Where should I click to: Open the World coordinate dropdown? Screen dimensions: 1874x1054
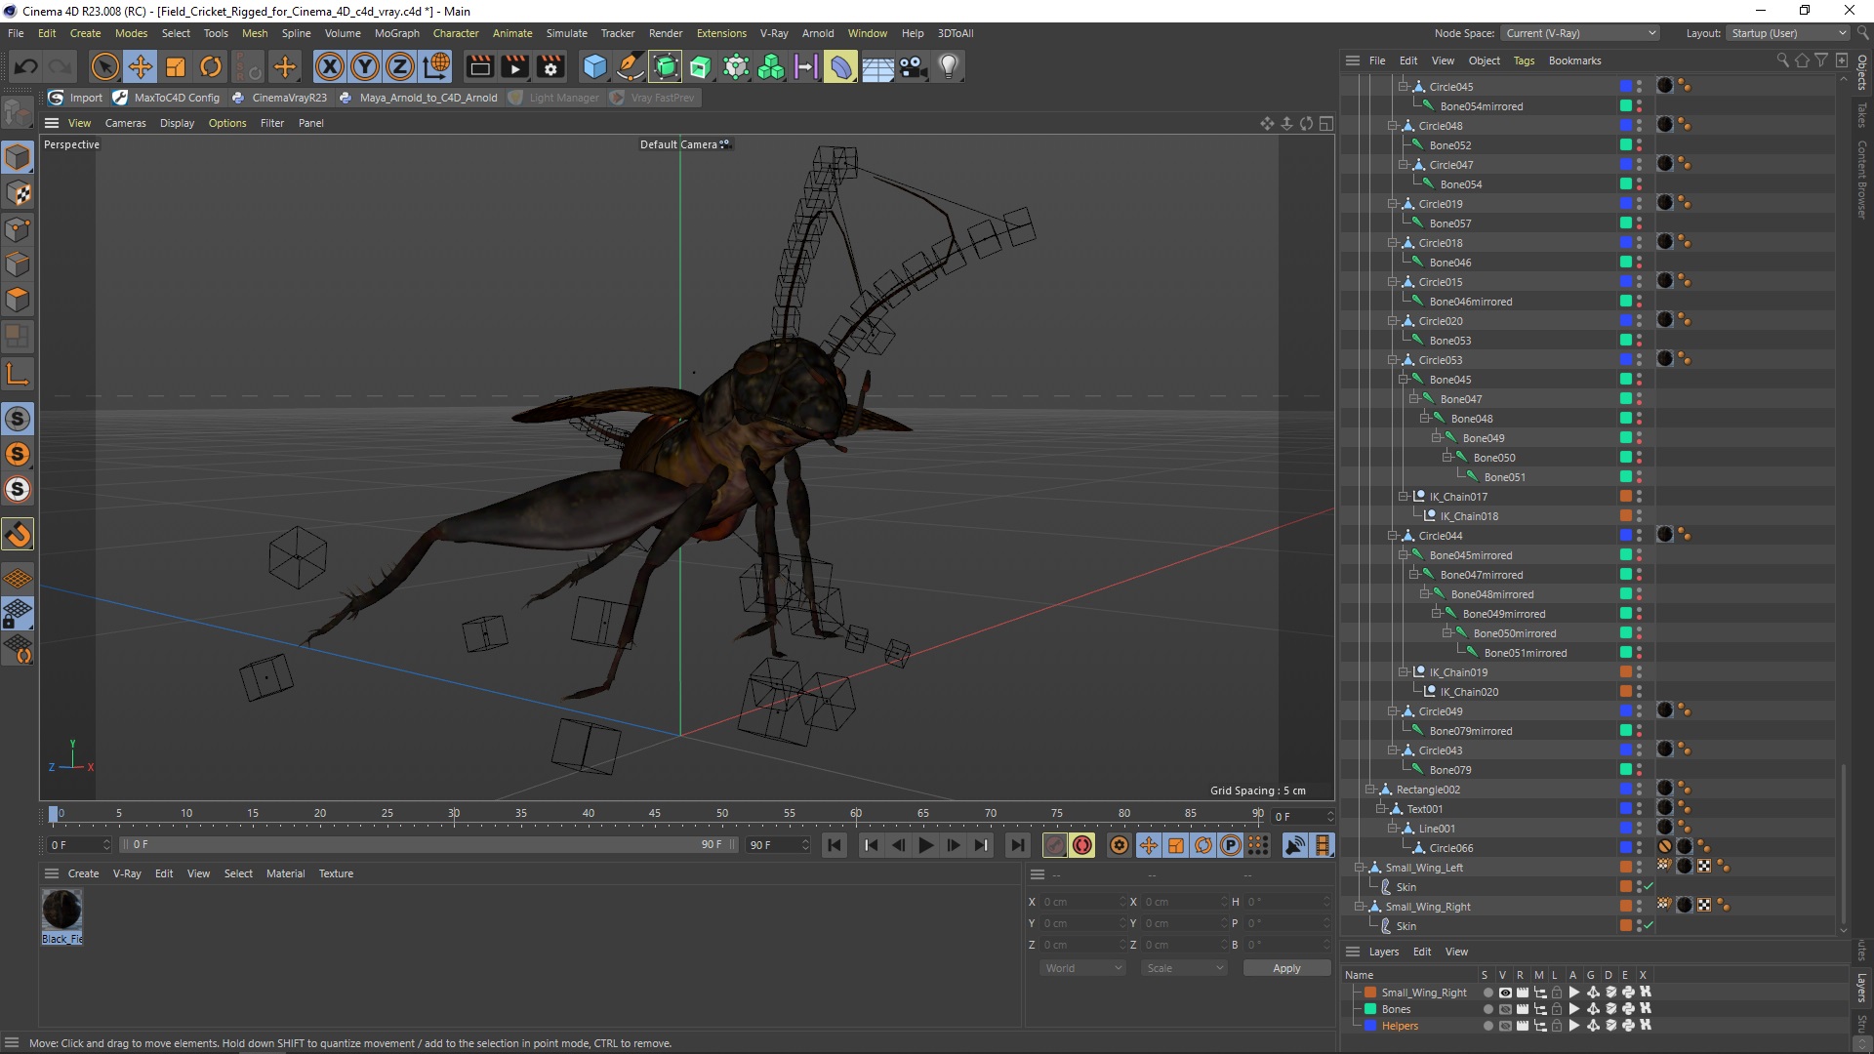pos(1082,968)
